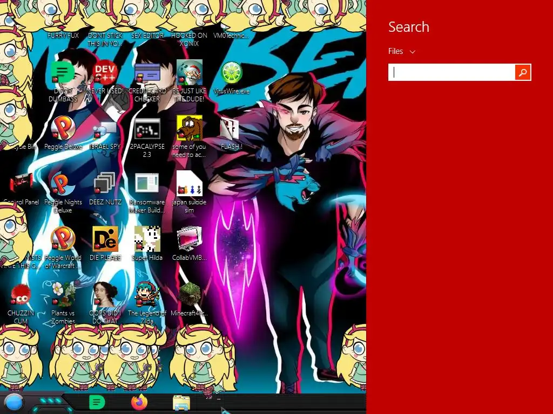Open the green D FOR DUMBASS desktop icon
The height and width of the screenshot is (414, 553).
(x=63, y=72)
